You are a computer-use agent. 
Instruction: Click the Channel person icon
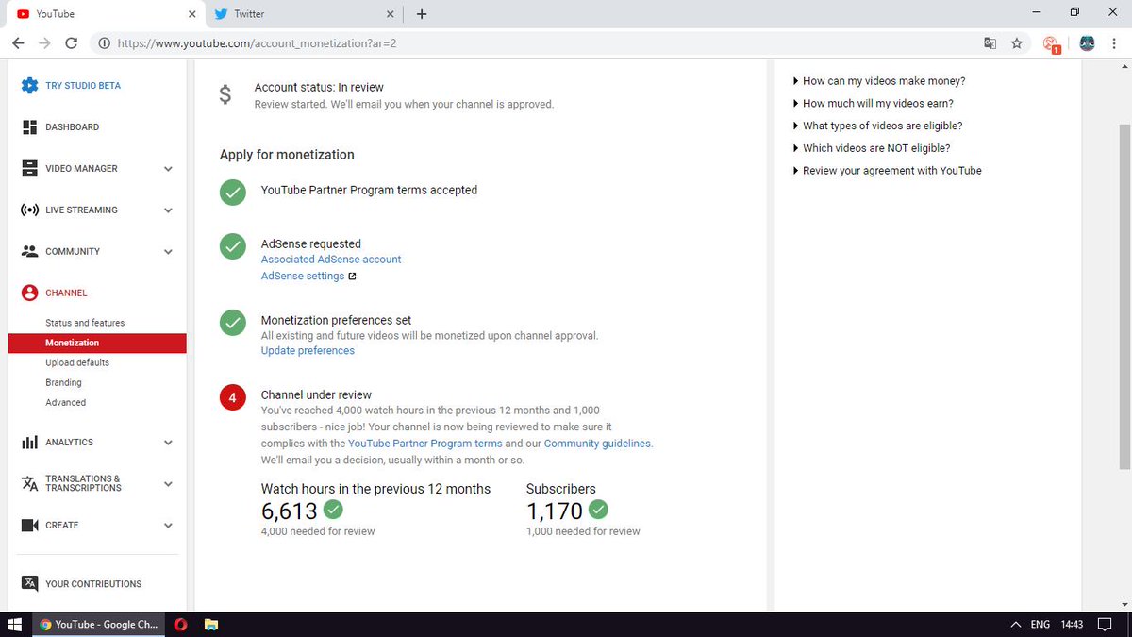click(x=29, y=293)
